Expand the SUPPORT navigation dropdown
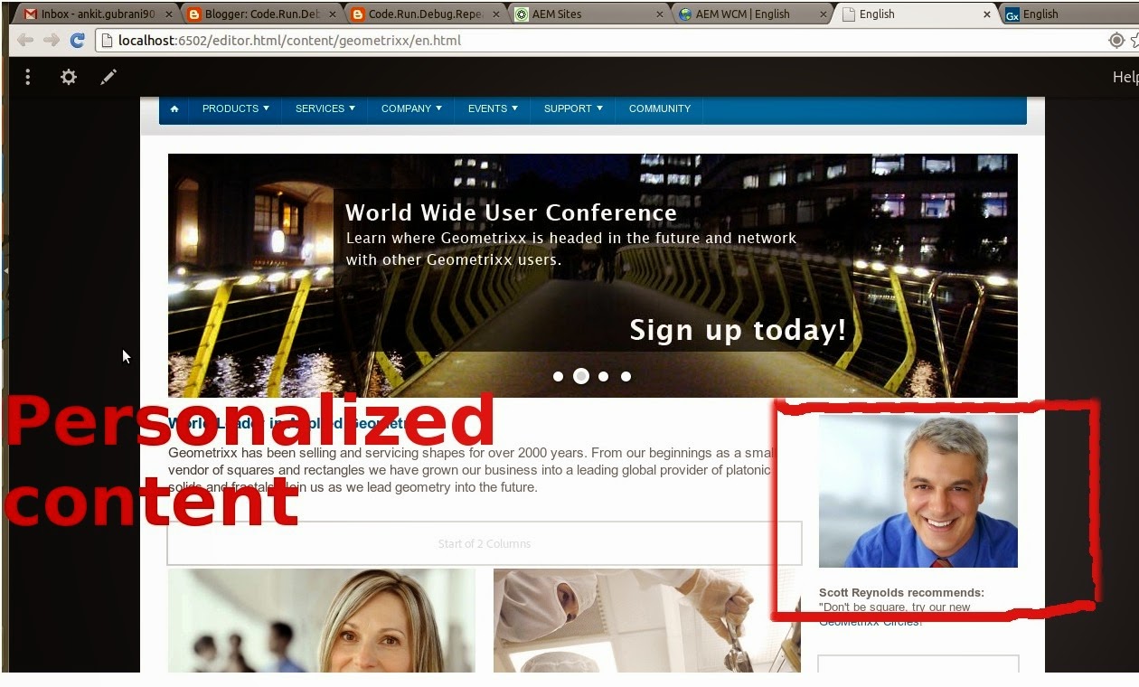This screenshot has height=687, width=1139. click(573, 108)
